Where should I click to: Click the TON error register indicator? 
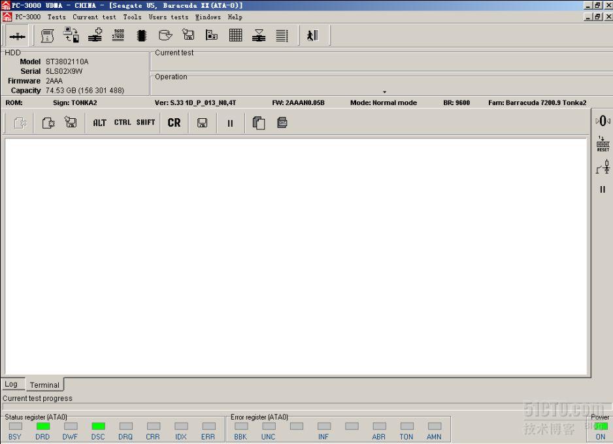(x=407, y=426)
